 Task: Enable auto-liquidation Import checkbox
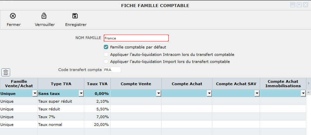pyautogui.click(x=106, y=62)
